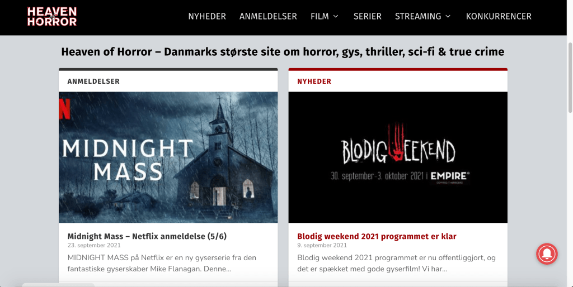Viewport: 573px width, 287px height.
Task: Click the ANMELDELSER section header link
Action: pyautogui.click(x=93, y=82)
